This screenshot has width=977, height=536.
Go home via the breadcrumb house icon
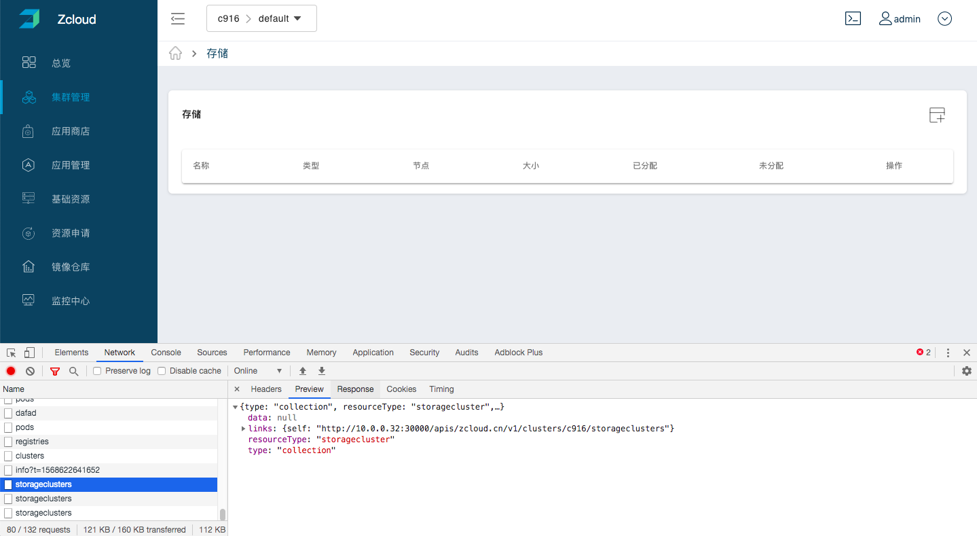click(x=175, y=53)
